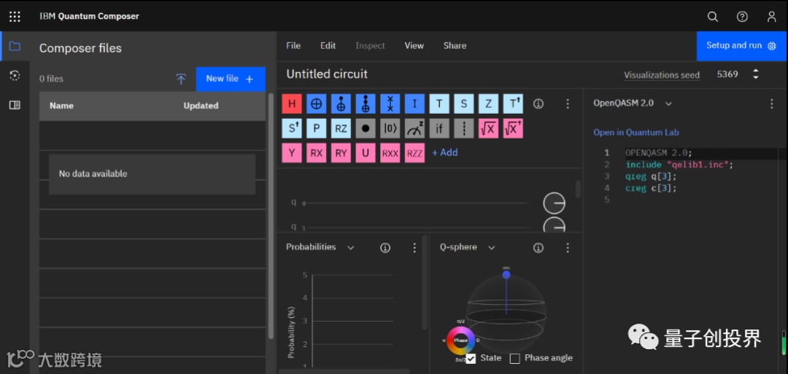Screen dimensions: 788x374
Task: Select the √X gate
Action: pyautogui.click(x=488, y=128)
